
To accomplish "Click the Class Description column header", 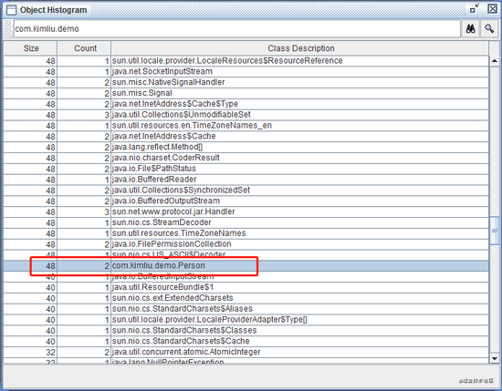I will coord(300,48).
